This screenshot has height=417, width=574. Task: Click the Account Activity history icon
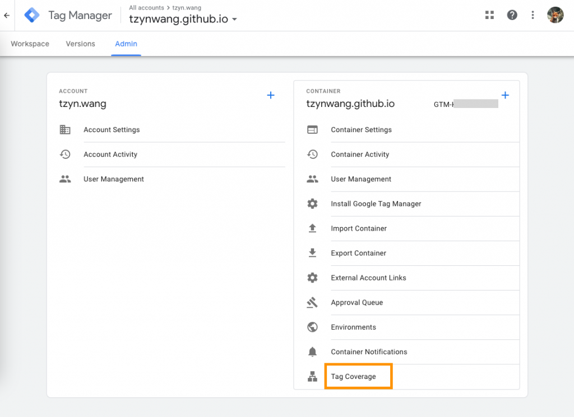tap(65, 154)
